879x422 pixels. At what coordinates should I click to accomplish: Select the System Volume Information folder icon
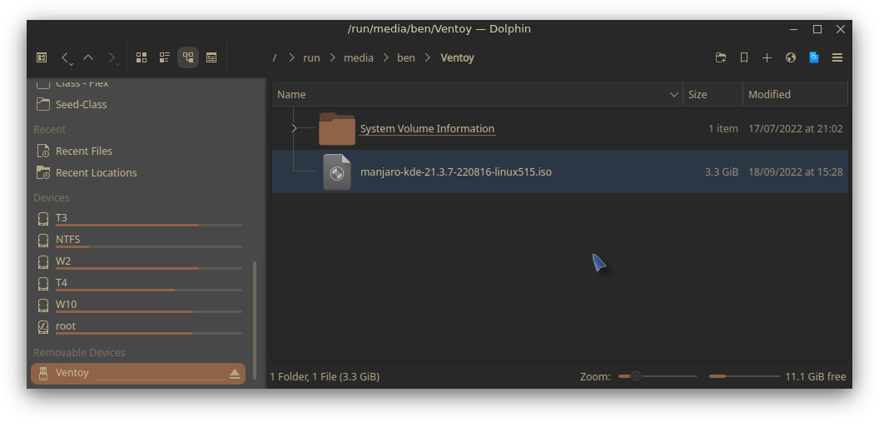[337, 129]
